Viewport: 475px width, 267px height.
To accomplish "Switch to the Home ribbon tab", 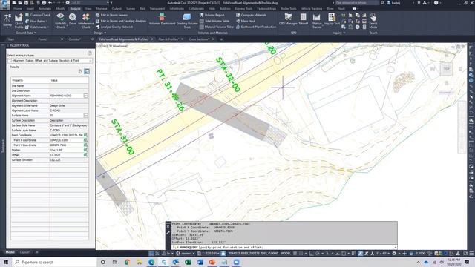I will point(18,9).
